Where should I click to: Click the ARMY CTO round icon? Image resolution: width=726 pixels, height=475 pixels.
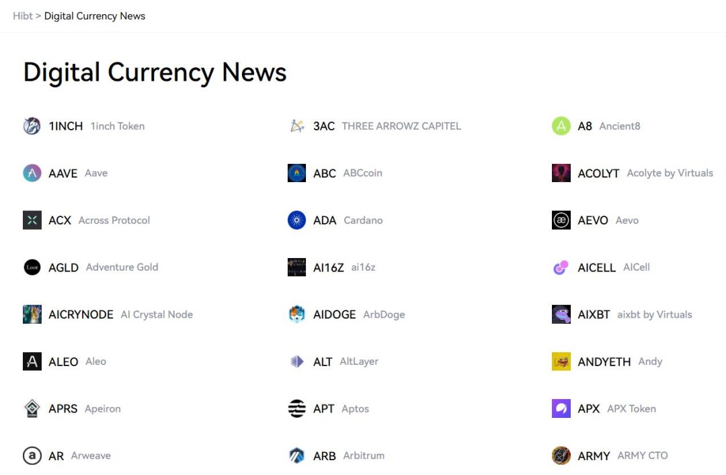[561, 456]
